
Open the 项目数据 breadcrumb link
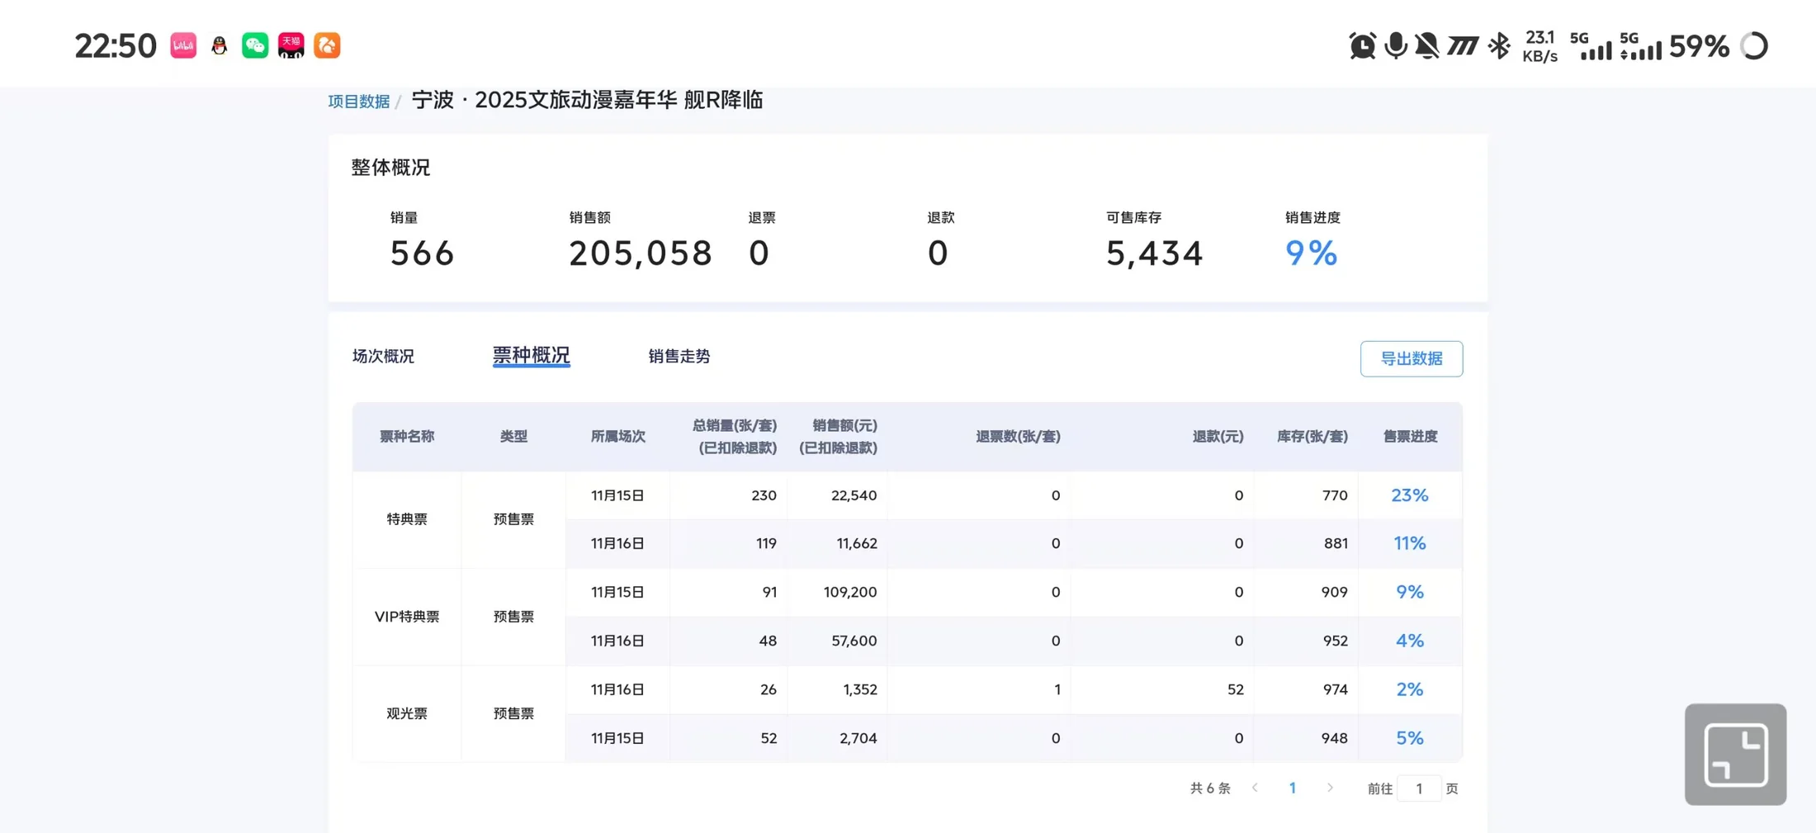(x=359, y=102)
